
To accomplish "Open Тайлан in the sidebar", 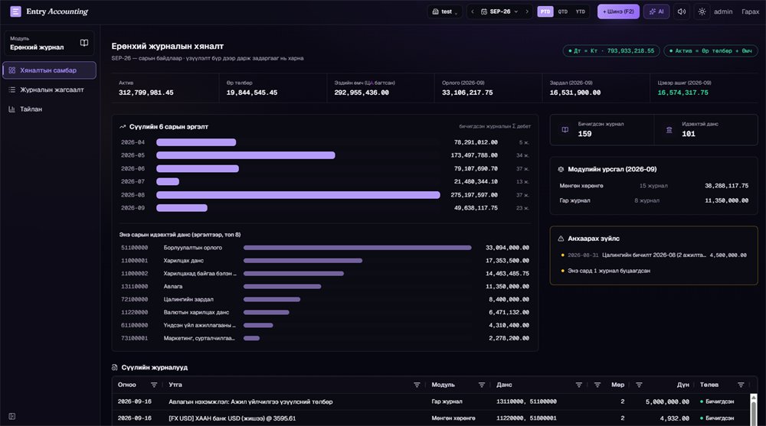I will [49, 109].
